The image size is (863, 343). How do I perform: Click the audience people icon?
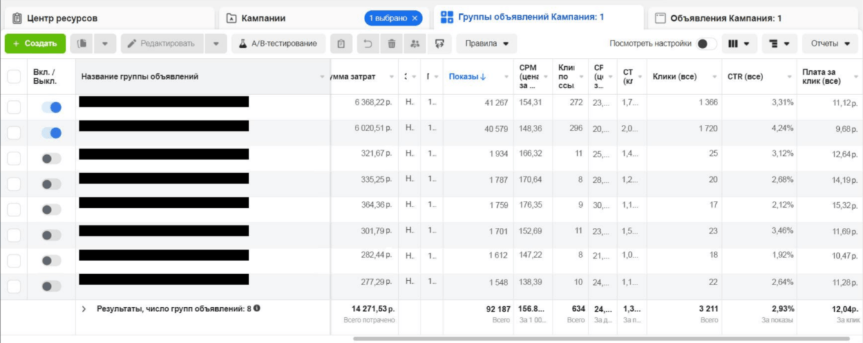pyautogui.click(x=415, y=44)
